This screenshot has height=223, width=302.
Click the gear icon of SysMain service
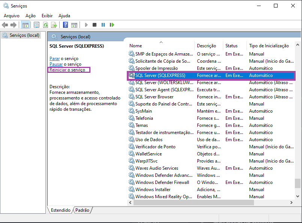click(132, 111)
